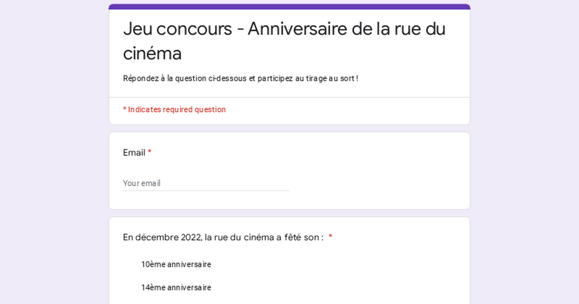Click the red asterisk beside Email

(x=150, y=152)
